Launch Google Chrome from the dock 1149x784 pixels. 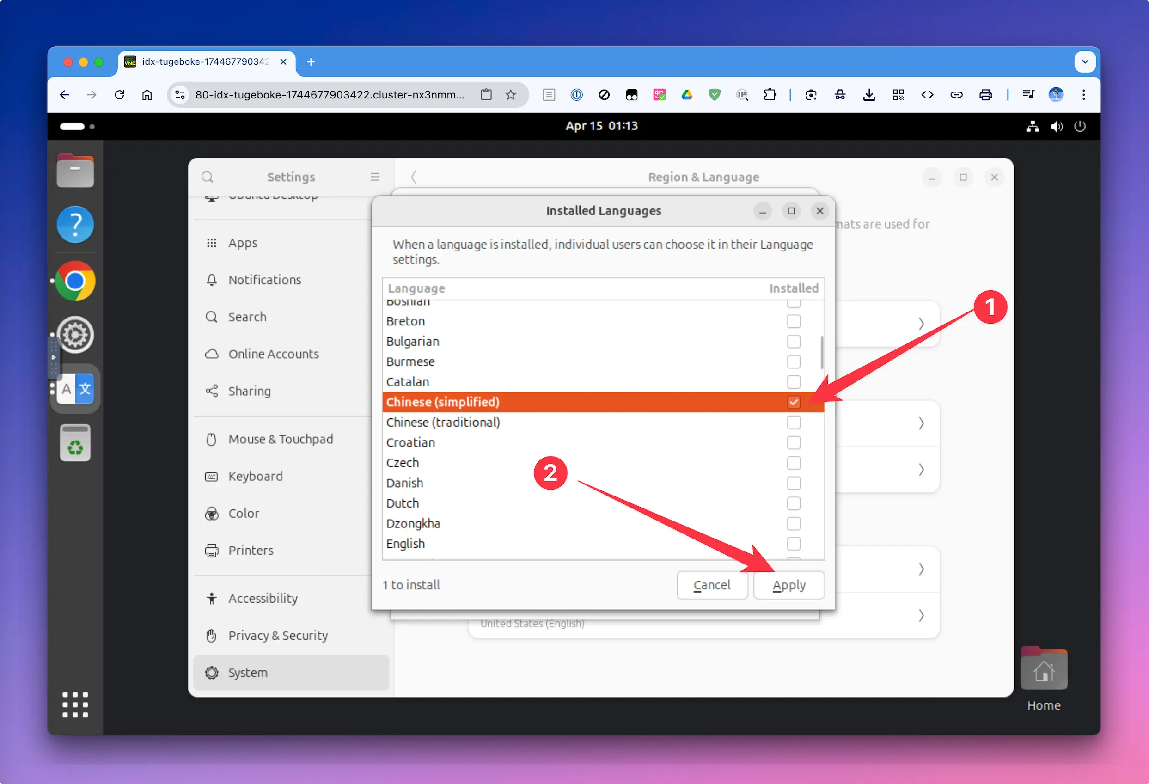click(x=75, y=281)
